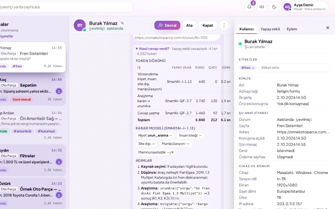Select the #amortisör tag
This screenshot has height=209, width=335.
(22, 131)
